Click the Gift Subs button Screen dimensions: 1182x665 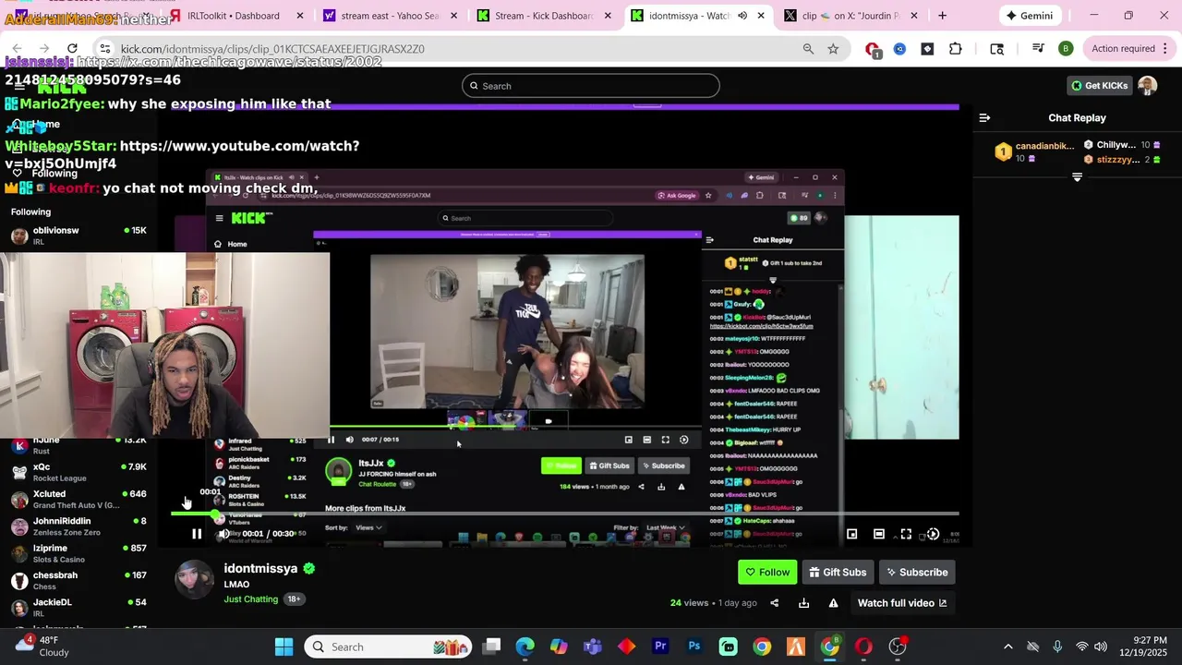838,572
